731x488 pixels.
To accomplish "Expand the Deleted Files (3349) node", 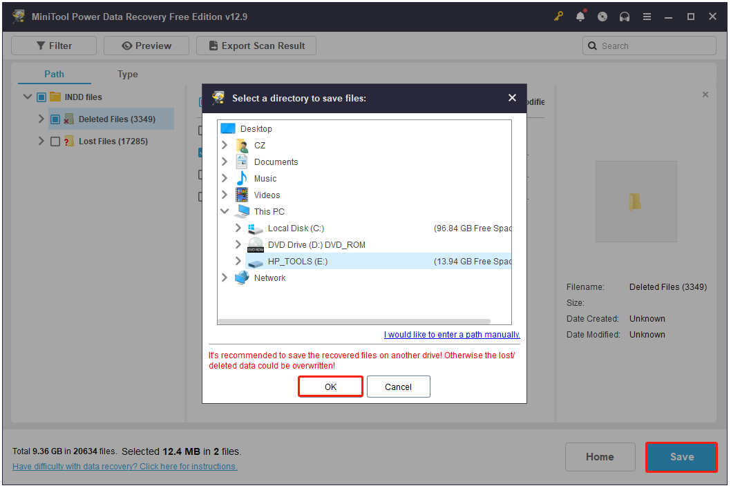I will tap(41, 119).
